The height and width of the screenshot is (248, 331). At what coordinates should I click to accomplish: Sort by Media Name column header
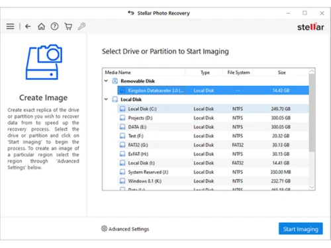[118, 73]
